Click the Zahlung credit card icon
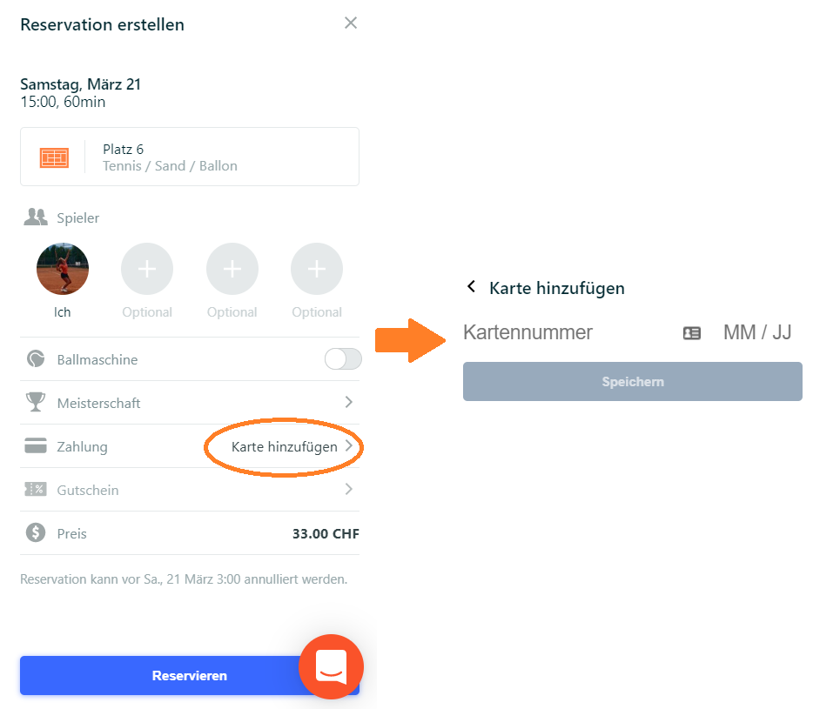This screenshot has width=813, height=709. 36,445
